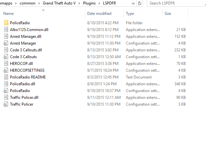
Task: Click the 70 KB size value
Action: point(181,64)
